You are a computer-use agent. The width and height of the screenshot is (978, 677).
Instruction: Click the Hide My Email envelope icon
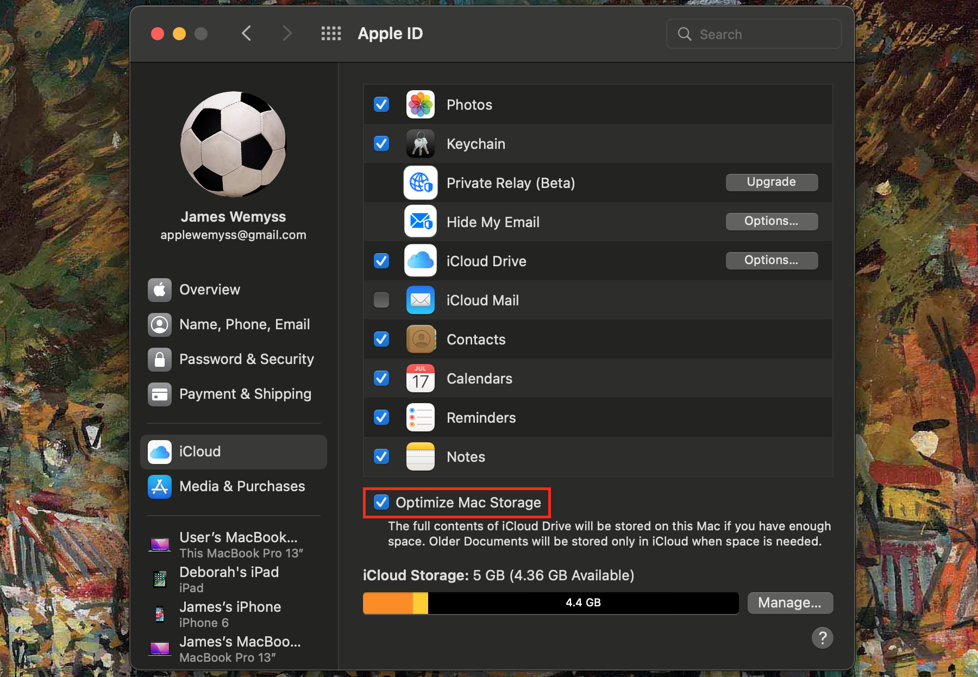(421, 222)
